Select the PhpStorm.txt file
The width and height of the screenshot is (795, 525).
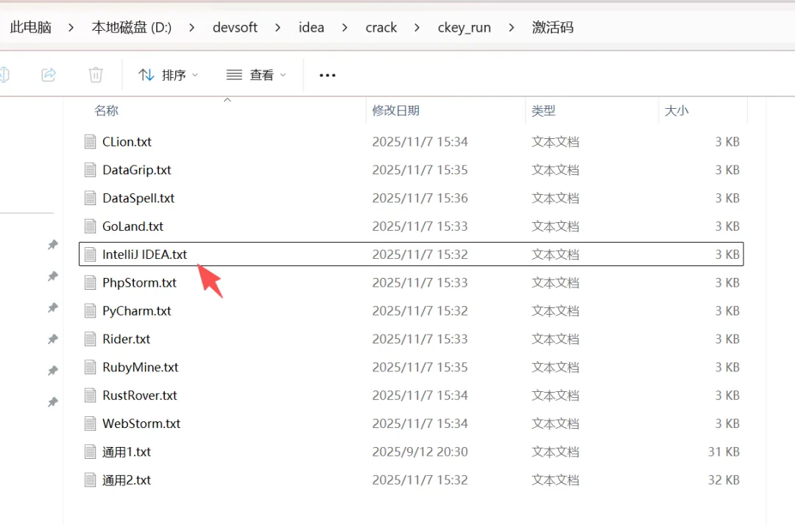coord(411,282)
